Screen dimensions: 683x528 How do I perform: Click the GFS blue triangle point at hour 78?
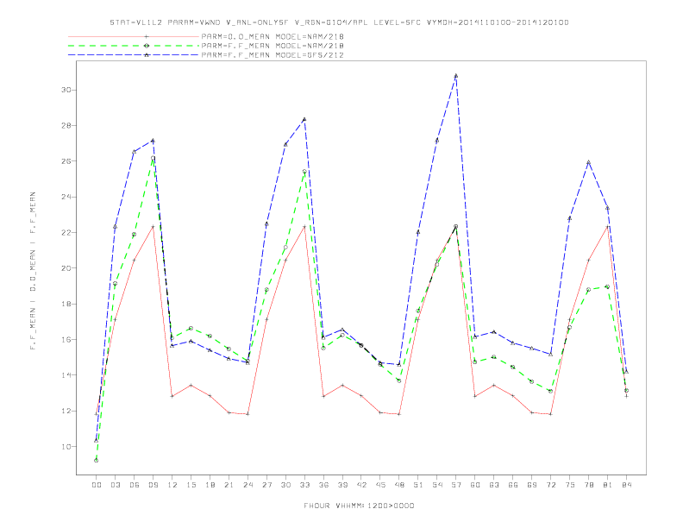[588, 162]
